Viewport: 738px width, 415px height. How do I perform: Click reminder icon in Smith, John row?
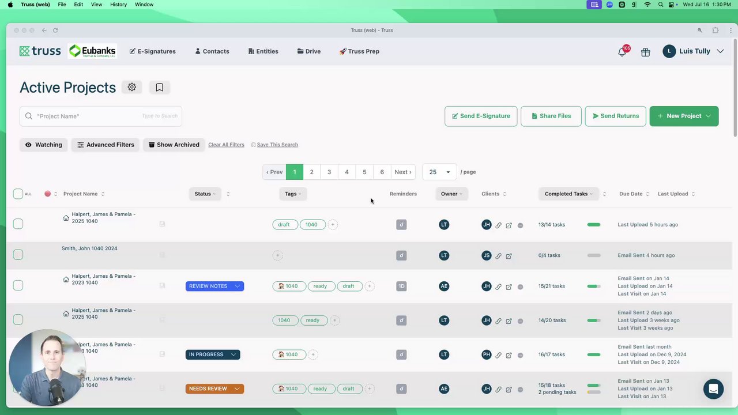click(x=401, y=255)
